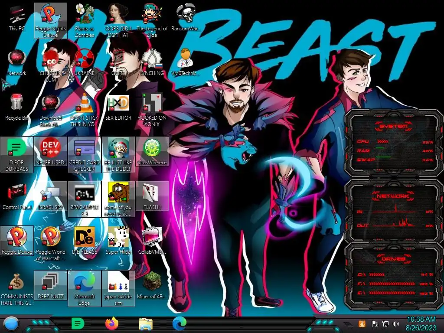Viewport: 444px width, 333px height.
Task: Open the Plants vs Zombies shortcut
Action: pyautogui.click(x=85, y=20)
